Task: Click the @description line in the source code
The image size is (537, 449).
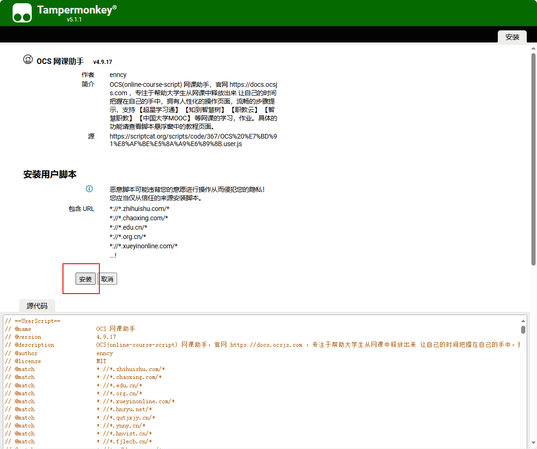Action: (x=262, y=345)
